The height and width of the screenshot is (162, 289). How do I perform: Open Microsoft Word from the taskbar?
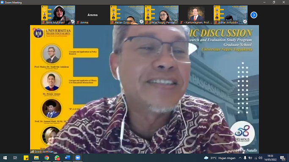click(x=67, y=158)
